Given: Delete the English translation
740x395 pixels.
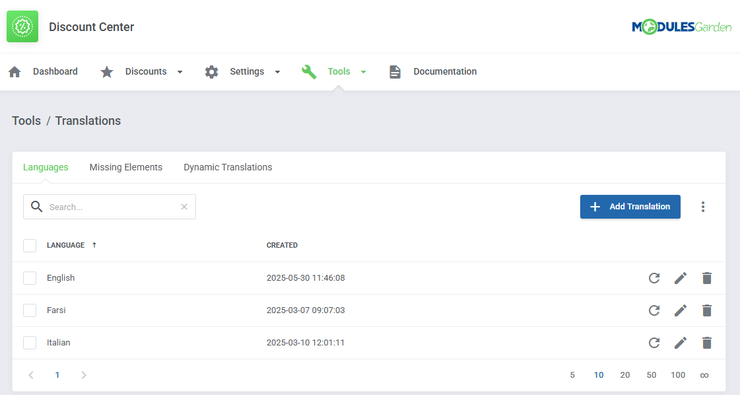Looking at the screenshot, I should click(x=706, y=278).
